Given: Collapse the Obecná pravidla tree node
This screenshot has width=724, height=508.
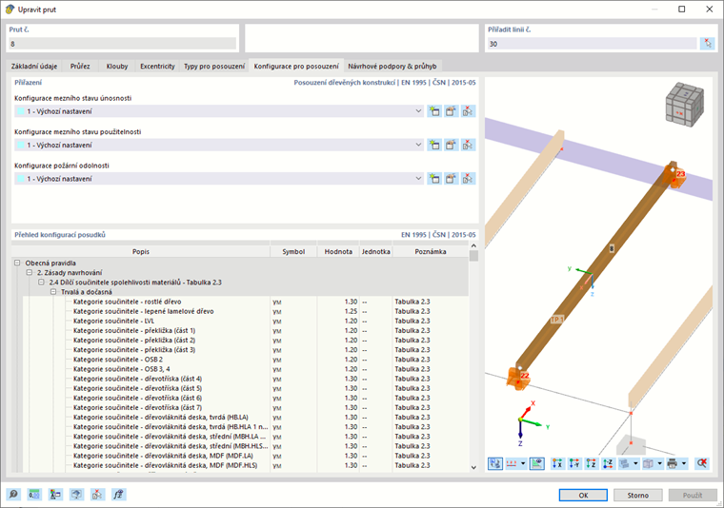Looking at the screenshot, I should click(17, 263).
